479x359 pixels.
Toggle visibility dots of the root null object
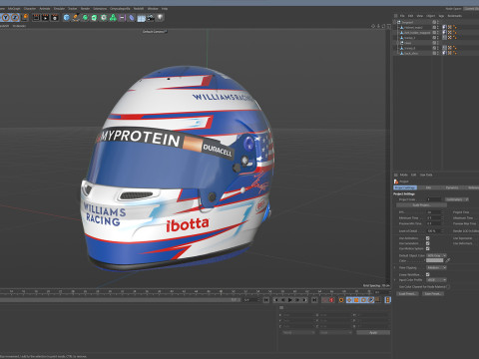click(438, 22)
